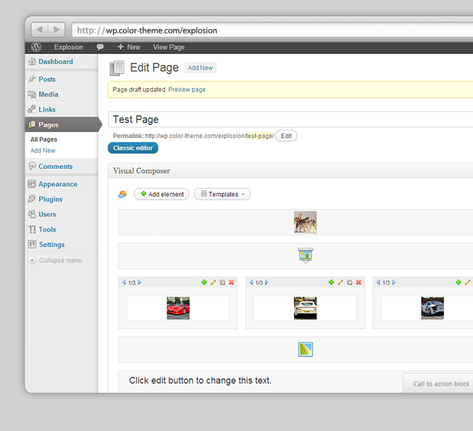Click the highlighted test-page permalink slug
Screen dimensions: 473x431
(260, 136)
